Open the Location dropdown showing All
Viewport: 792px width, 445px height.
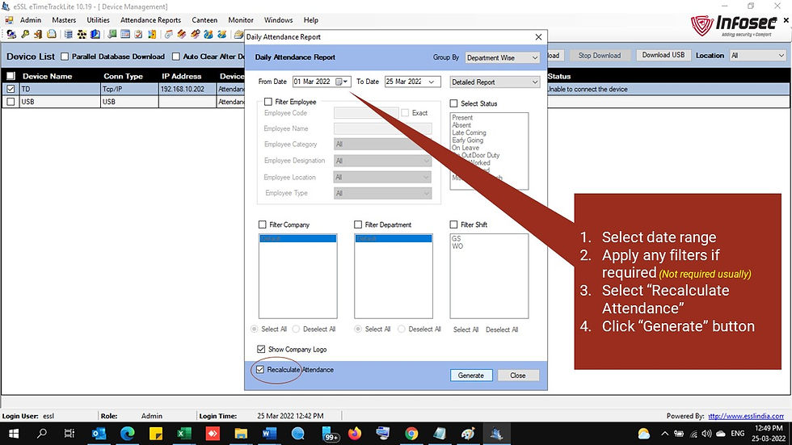click(x=758, y=56)
